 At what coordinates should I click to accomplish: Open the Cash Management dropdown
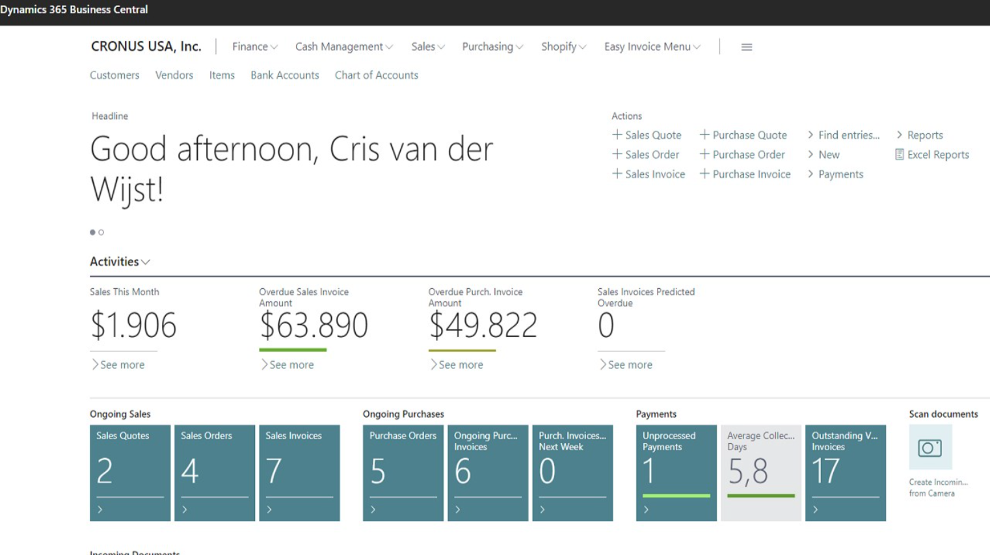pos(343,47)
